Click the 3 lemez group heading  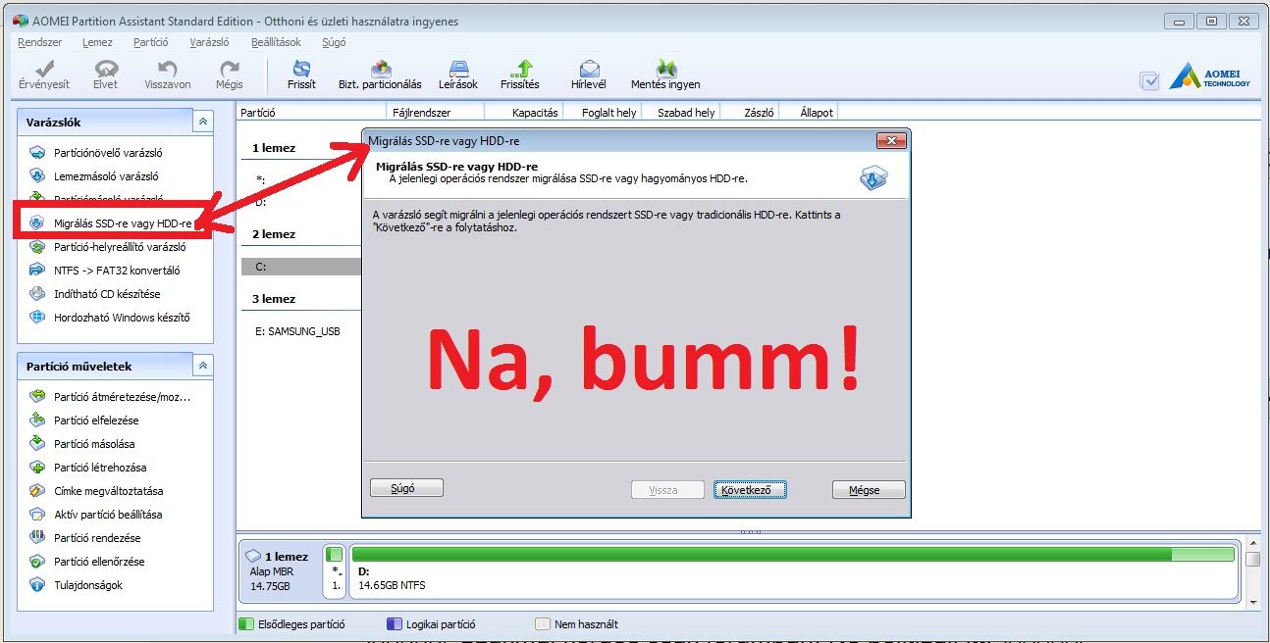tap(274, 299)
